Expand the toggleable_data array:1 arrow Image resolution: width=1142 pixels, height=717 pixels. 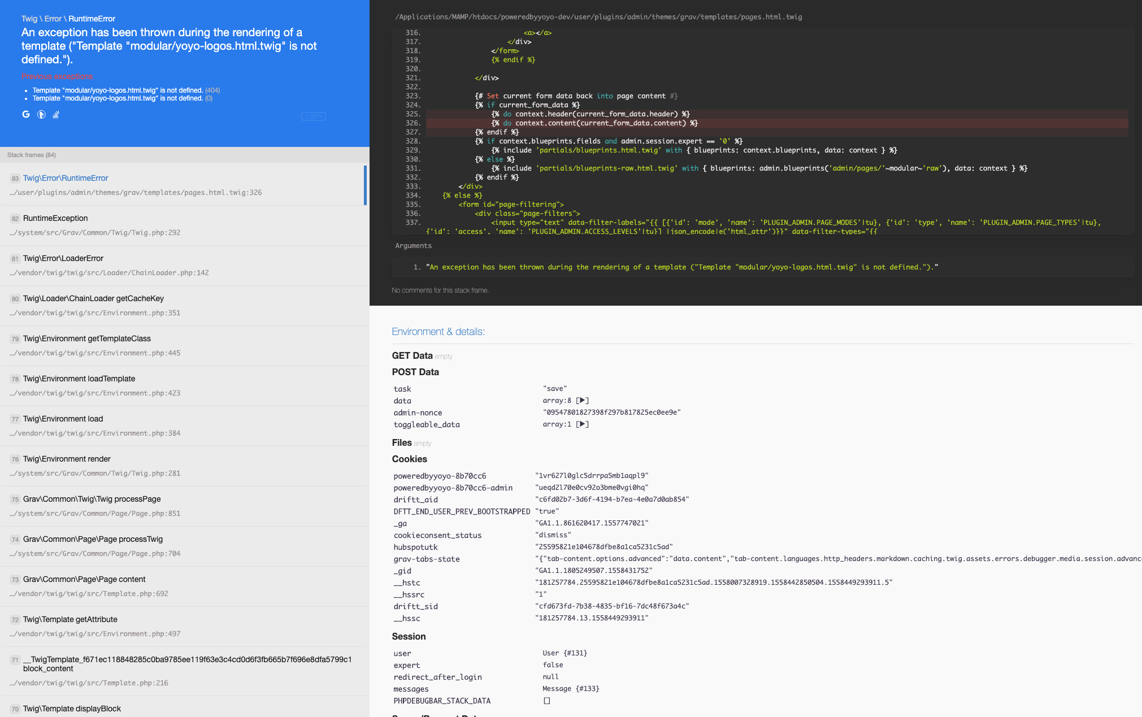click(582, 424)
